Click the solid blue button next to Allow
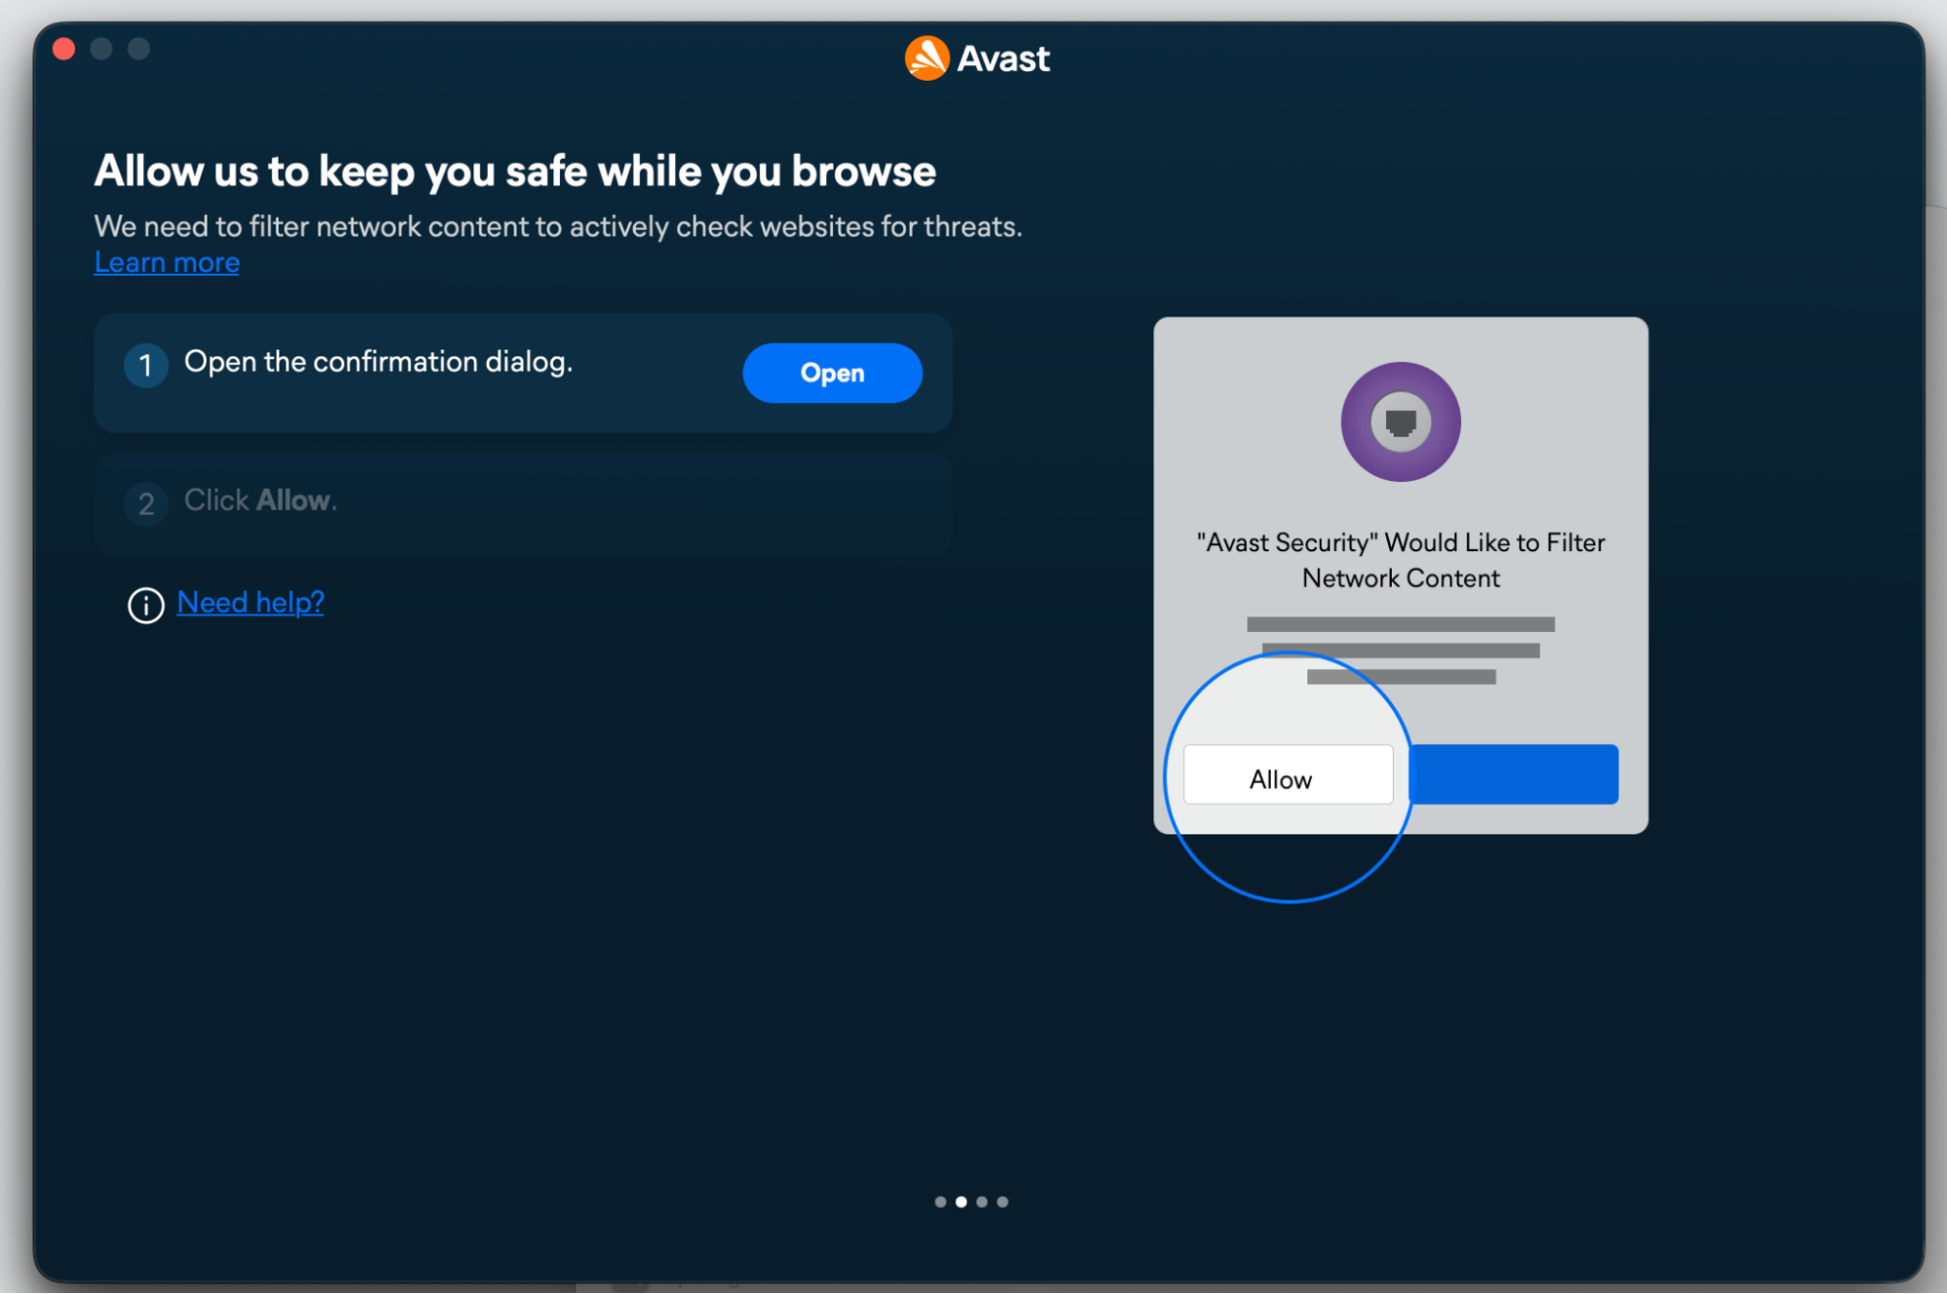Image resolution: width=1947 pixels, height=1294 pixels. (x=1514, y=775)
